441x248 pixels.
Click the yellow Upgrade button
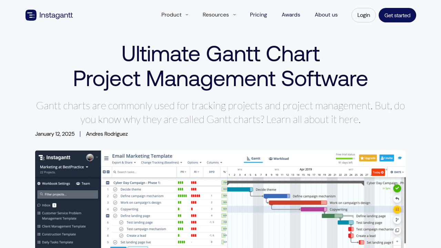tap(368, 158)
